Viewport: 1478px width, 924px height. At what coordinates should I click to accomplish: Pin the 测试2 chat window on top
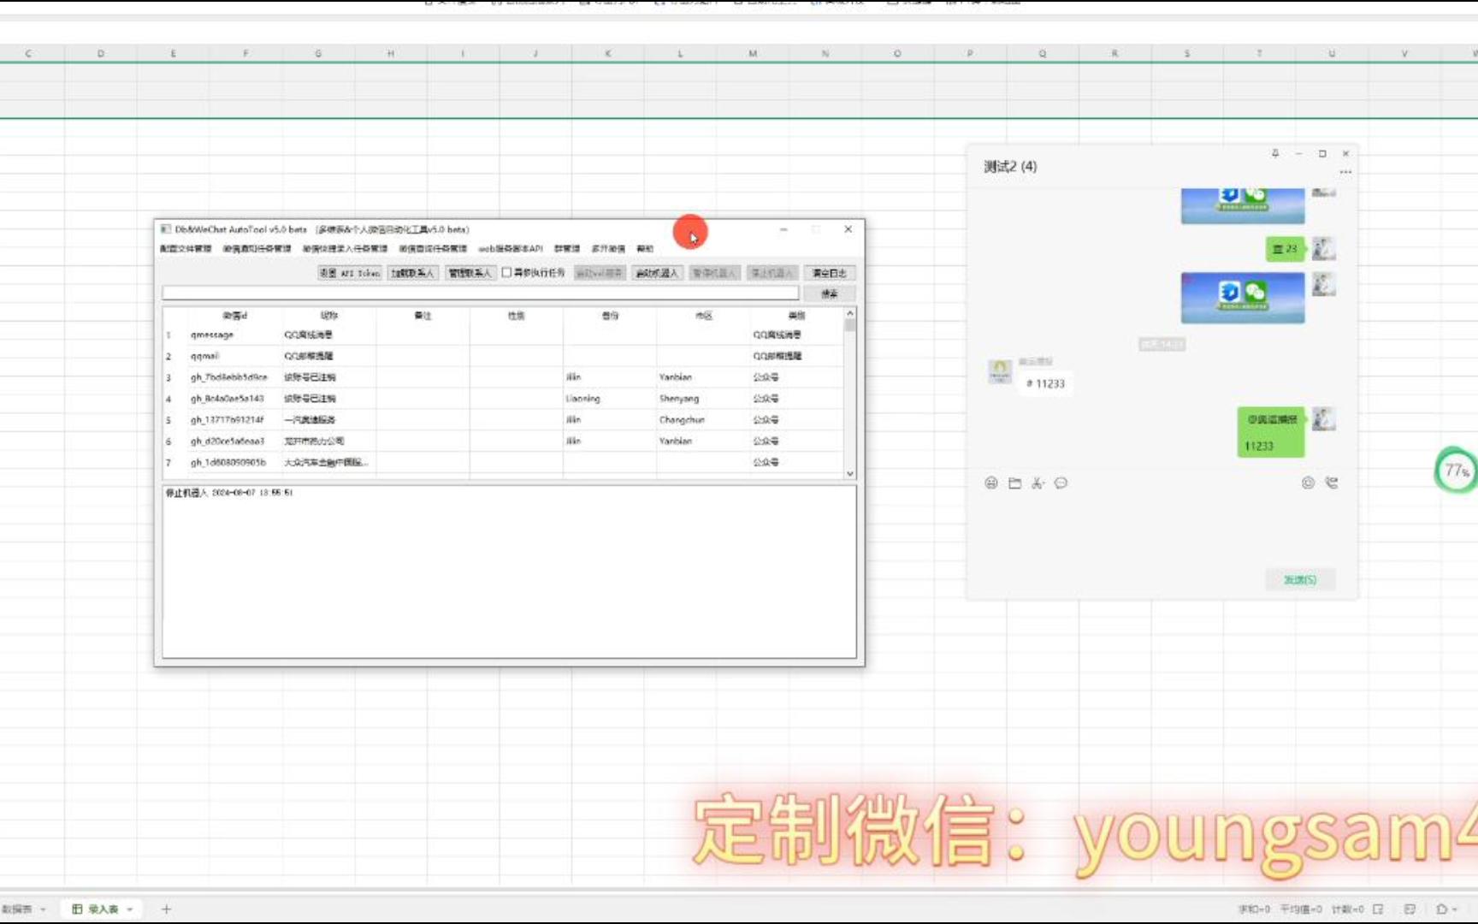tap(1275, 153)
